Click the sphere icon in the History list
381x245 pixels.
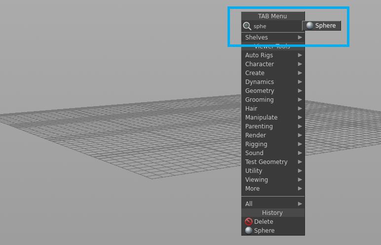(249, 231)
